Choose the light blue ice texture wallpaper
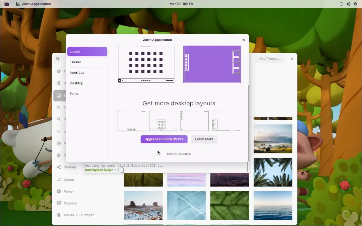The image size is (362, 226). [187, 205]
